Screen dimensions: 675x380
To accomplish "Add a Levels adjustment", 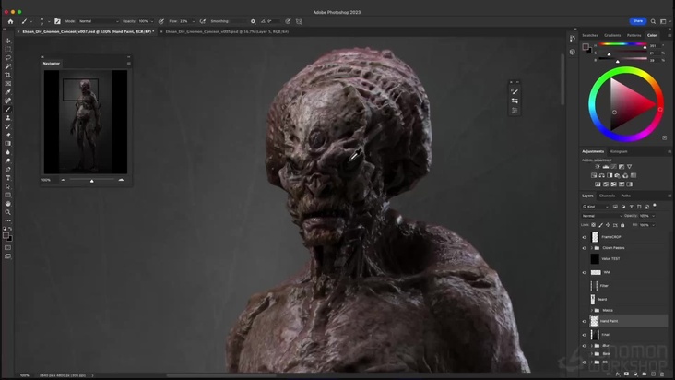I will [x=605, y=167].
